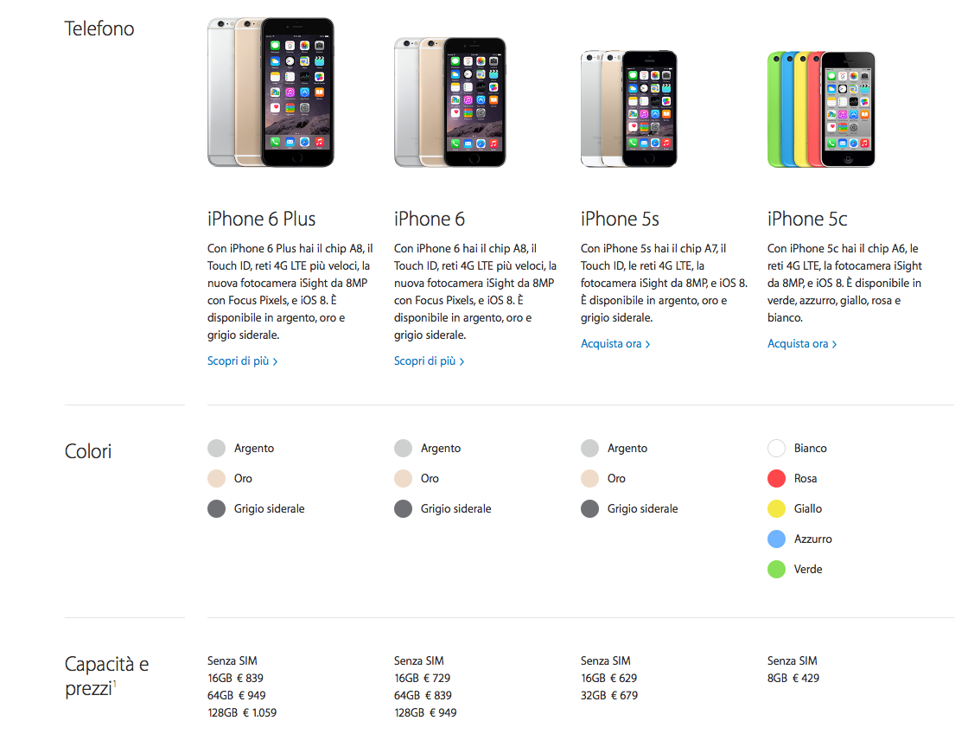Click the iPhone 5s product image
Image resolution: width=968 pixels, height=740 pixels.
628,108
